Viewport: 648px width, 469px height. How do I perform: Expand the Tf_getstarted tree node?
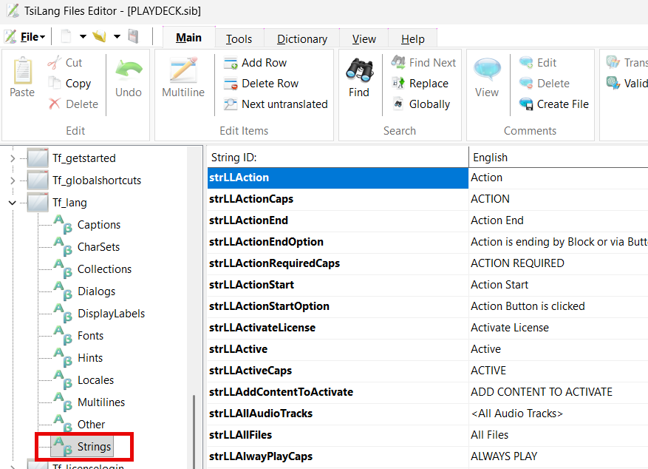tap(13, 158)
